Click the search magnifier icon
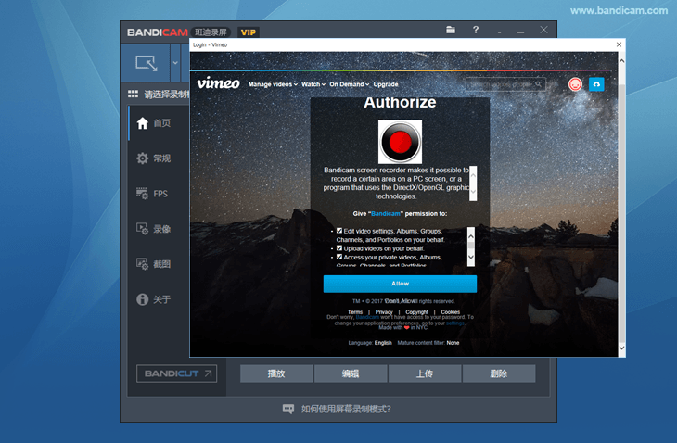Screen dimensions: 677x443 click(539, 84)
